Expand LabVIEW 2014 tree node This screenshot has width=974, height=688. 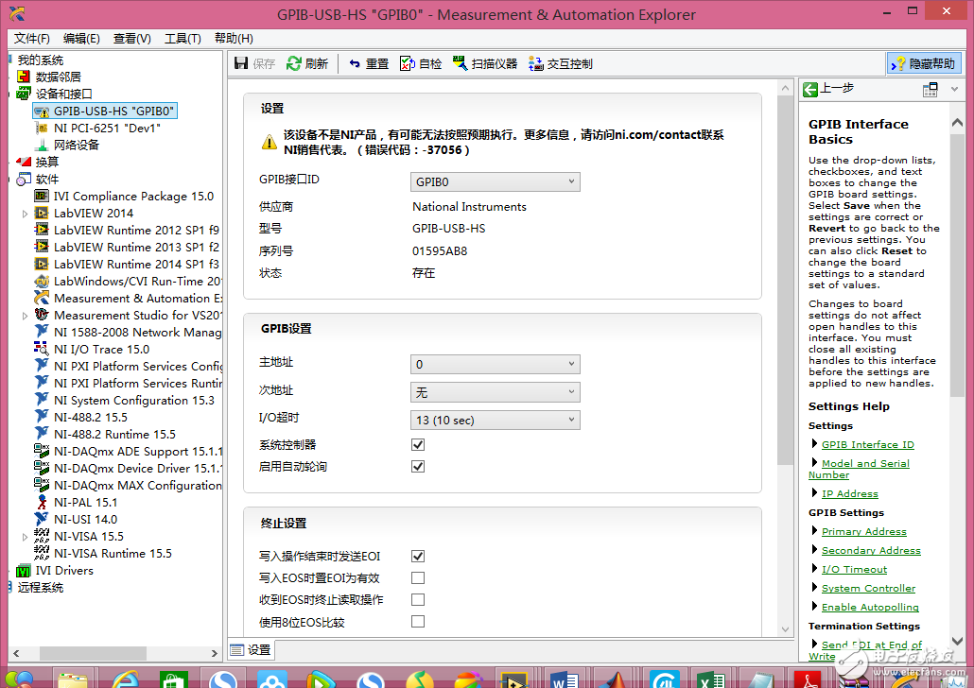(x=25, y=214)
